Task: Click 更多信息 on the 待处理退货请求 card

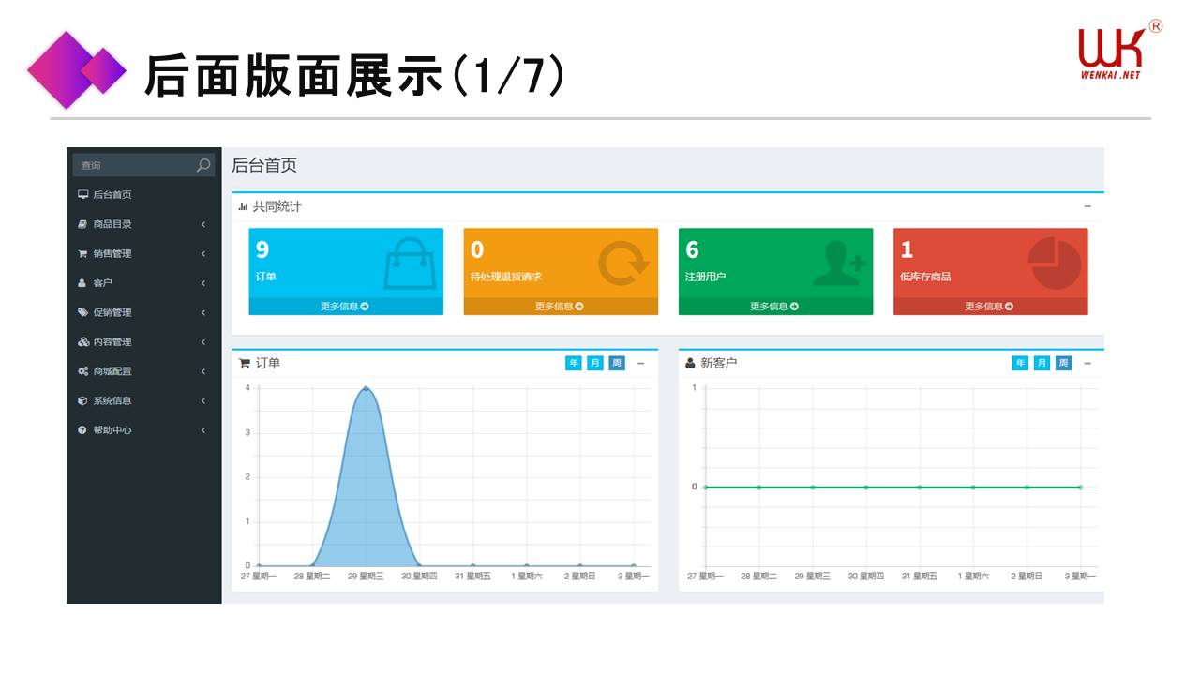Action: tap(561, 307)
